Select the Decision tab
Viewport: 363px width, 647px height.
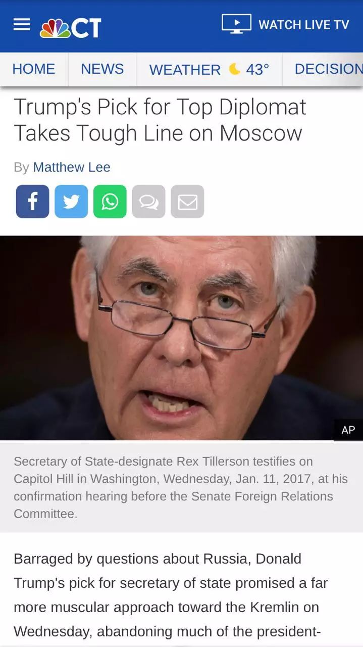329,69
